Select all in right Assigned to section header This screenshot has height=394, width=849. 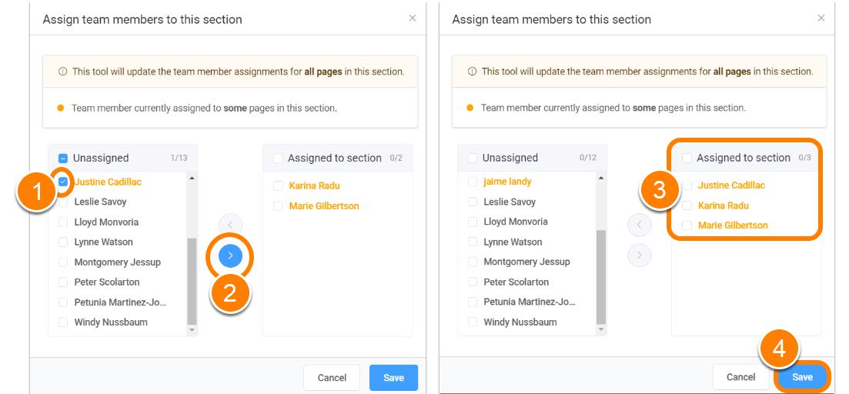(x=687, y=158)
